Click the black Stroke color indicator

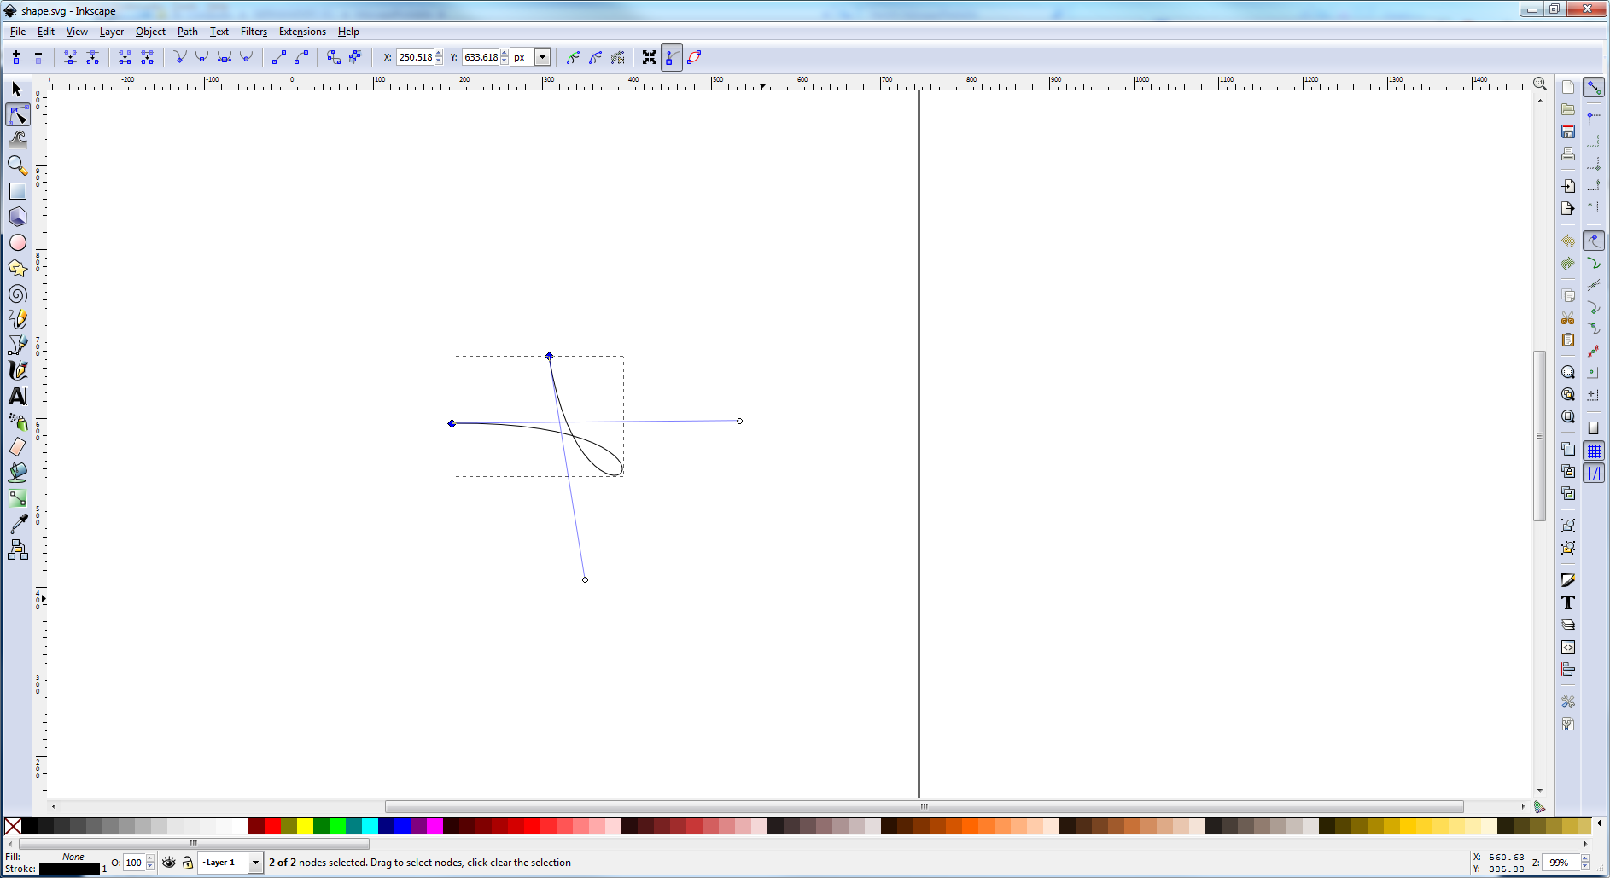(69, 869)
